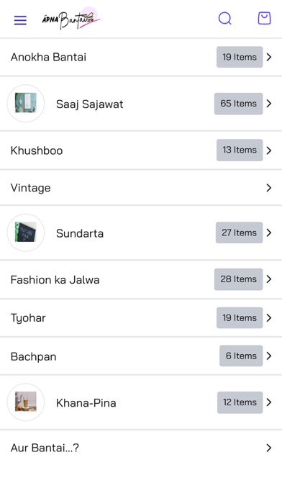Open the shopping bag cart icon

265,19
